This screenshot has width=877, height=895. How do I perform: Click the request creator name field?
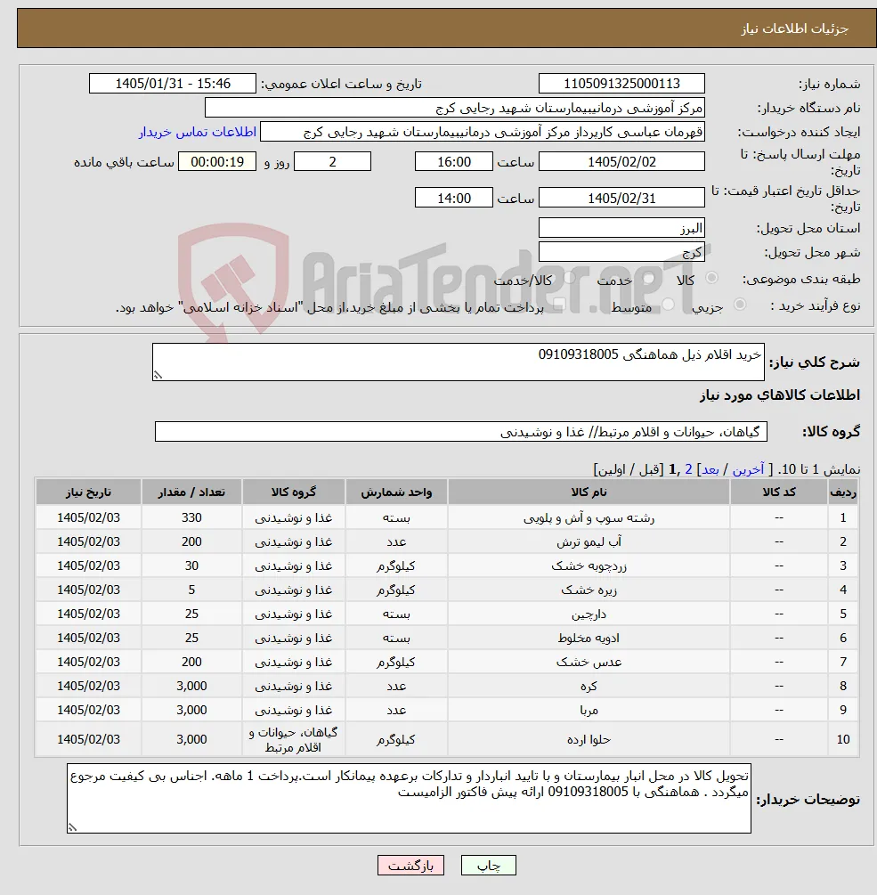coord(483,132)
